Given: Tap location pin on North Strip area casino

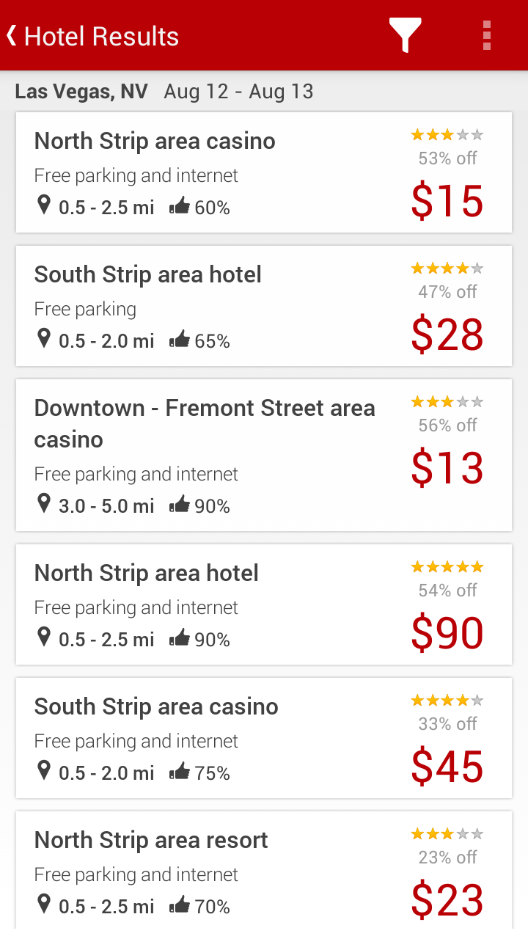Looking at the screenshot, I should click(44, 205).
